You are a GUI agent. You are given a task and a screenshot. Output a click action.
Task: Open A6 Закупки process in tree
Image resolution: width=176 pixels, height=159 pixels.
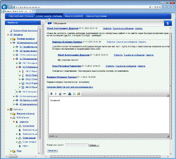(28, 100)
